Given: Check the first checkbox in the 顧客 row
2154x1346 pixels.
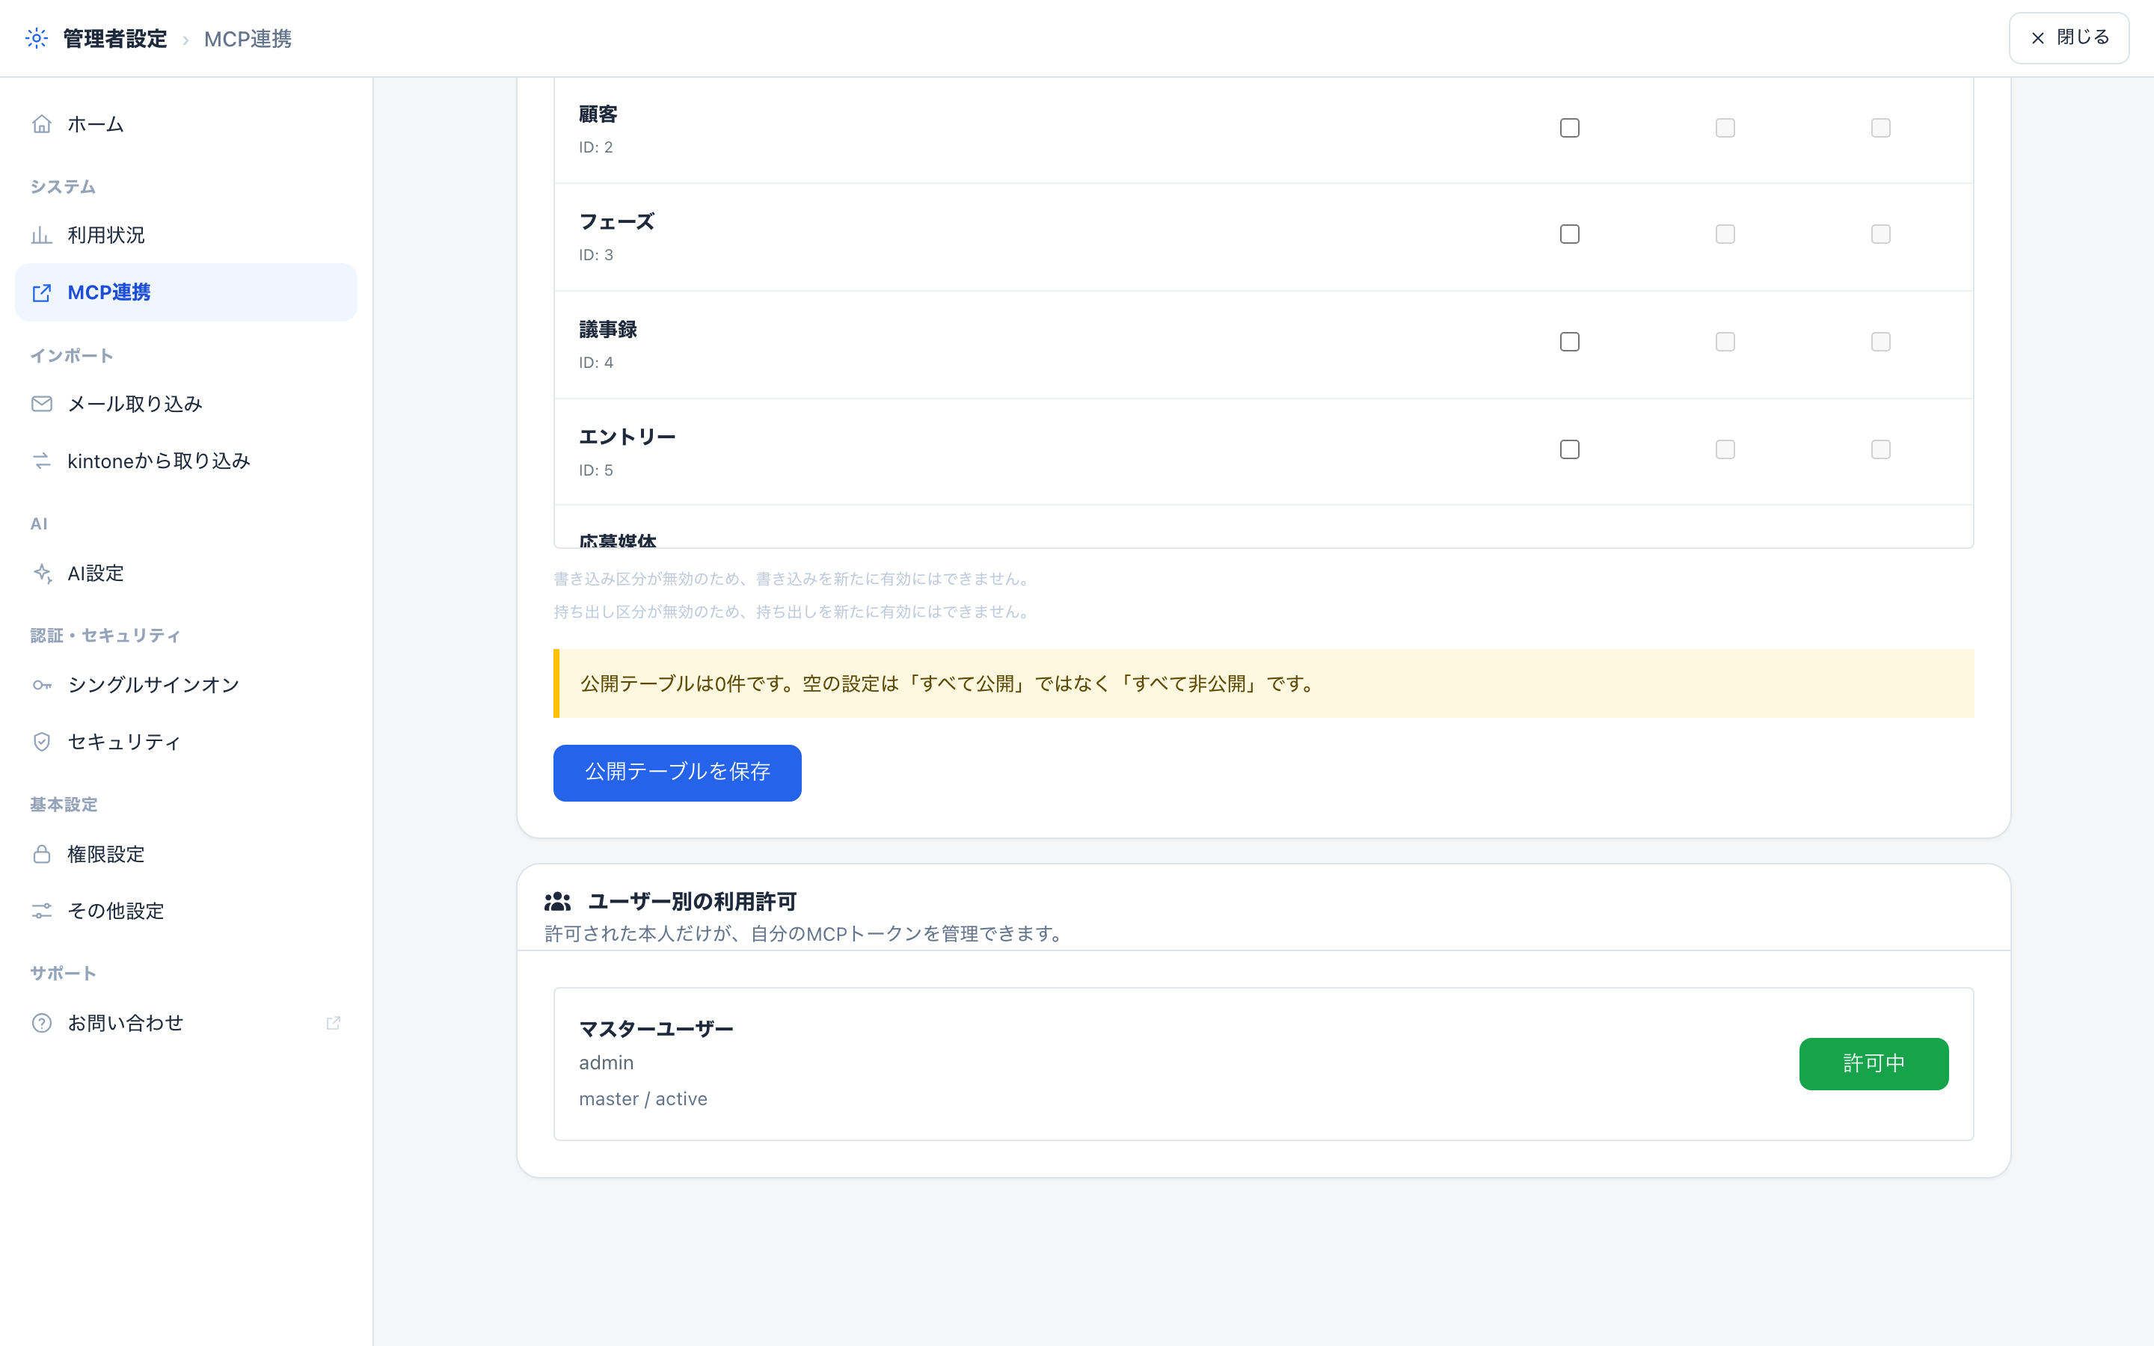Looking at the screenshot, I should click(x=1570, y=128).
